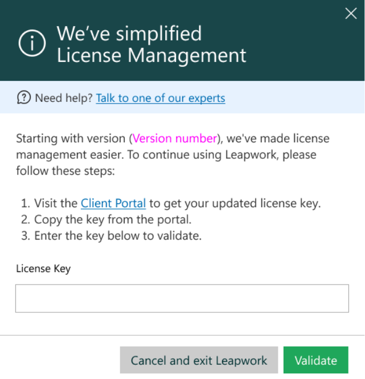365x379 pixels.
Task: Click the Need help? text
Action: (64, 98)
